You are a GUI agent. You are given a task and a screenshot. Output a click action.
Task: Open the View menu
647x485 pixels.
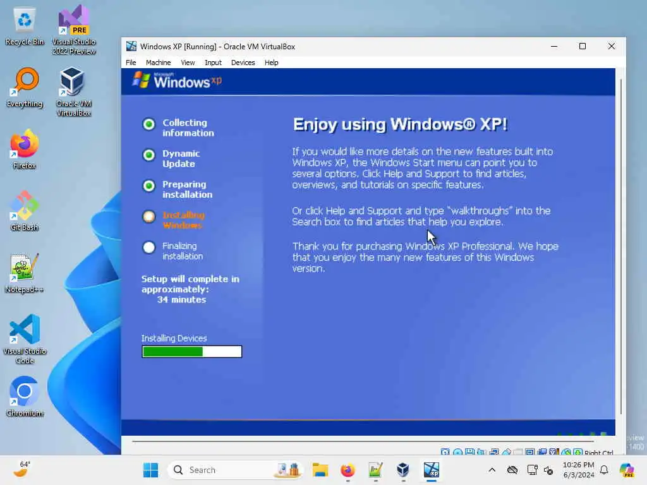click(188, 63)
